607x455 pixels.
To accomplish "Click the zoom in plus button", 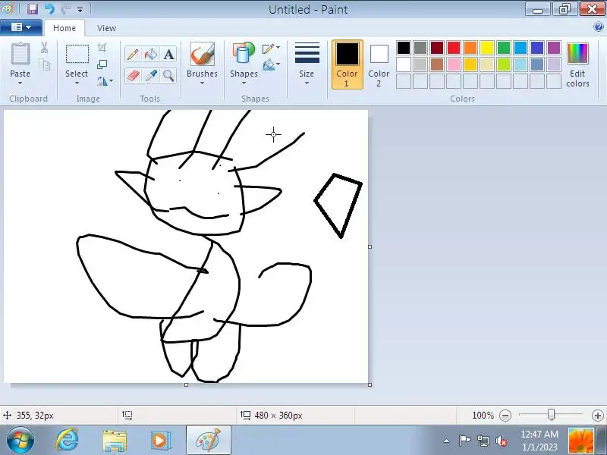I will click(598, 416).
